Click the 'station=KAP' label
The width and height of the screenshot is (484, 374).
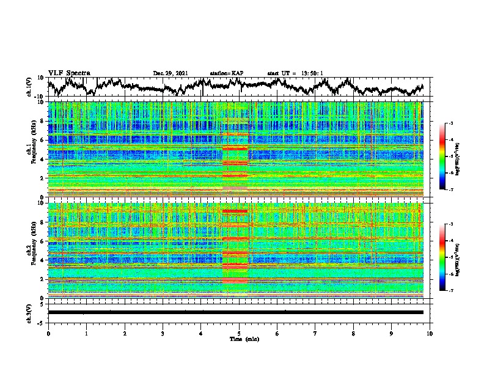click(227, 73)
